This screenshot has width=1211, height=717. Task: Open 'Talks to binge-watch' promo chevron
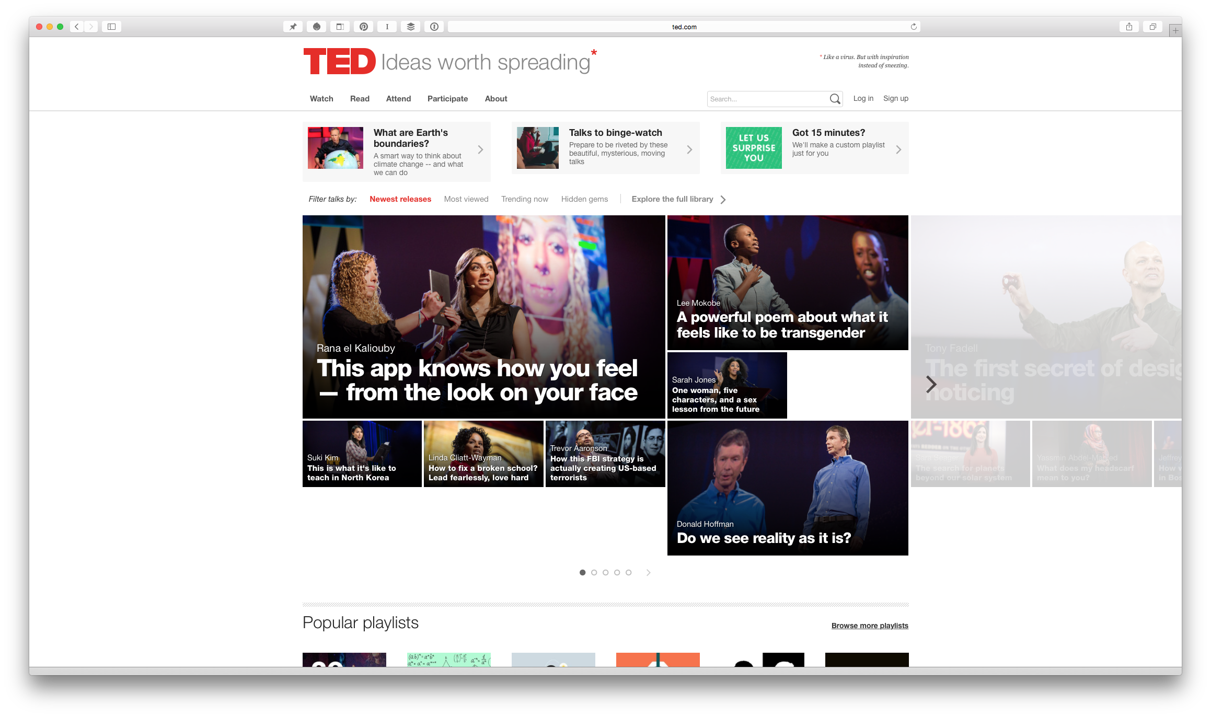(689, 150)
